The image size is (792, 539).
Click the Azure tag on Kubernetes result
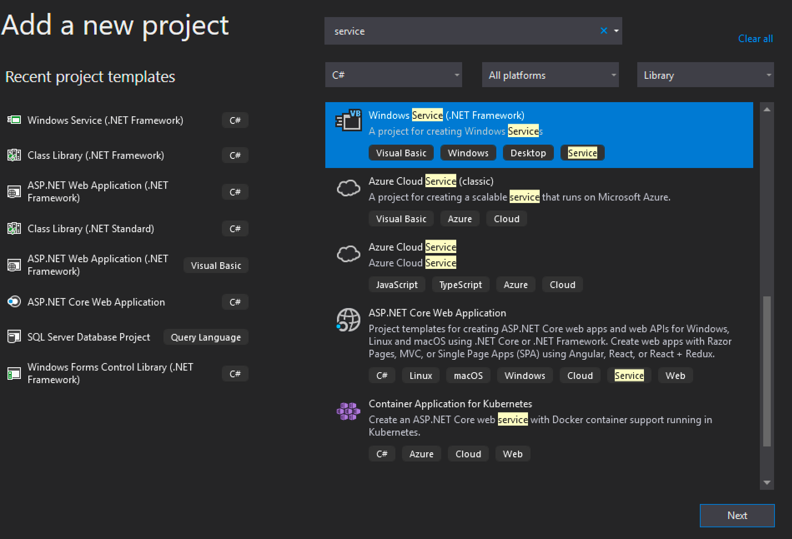pos(421,454)
